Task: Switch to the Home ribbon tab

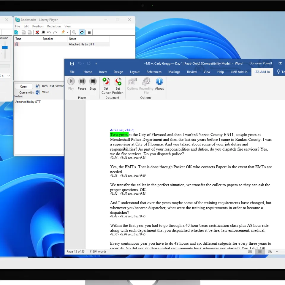Action: (x=88, y=72)
